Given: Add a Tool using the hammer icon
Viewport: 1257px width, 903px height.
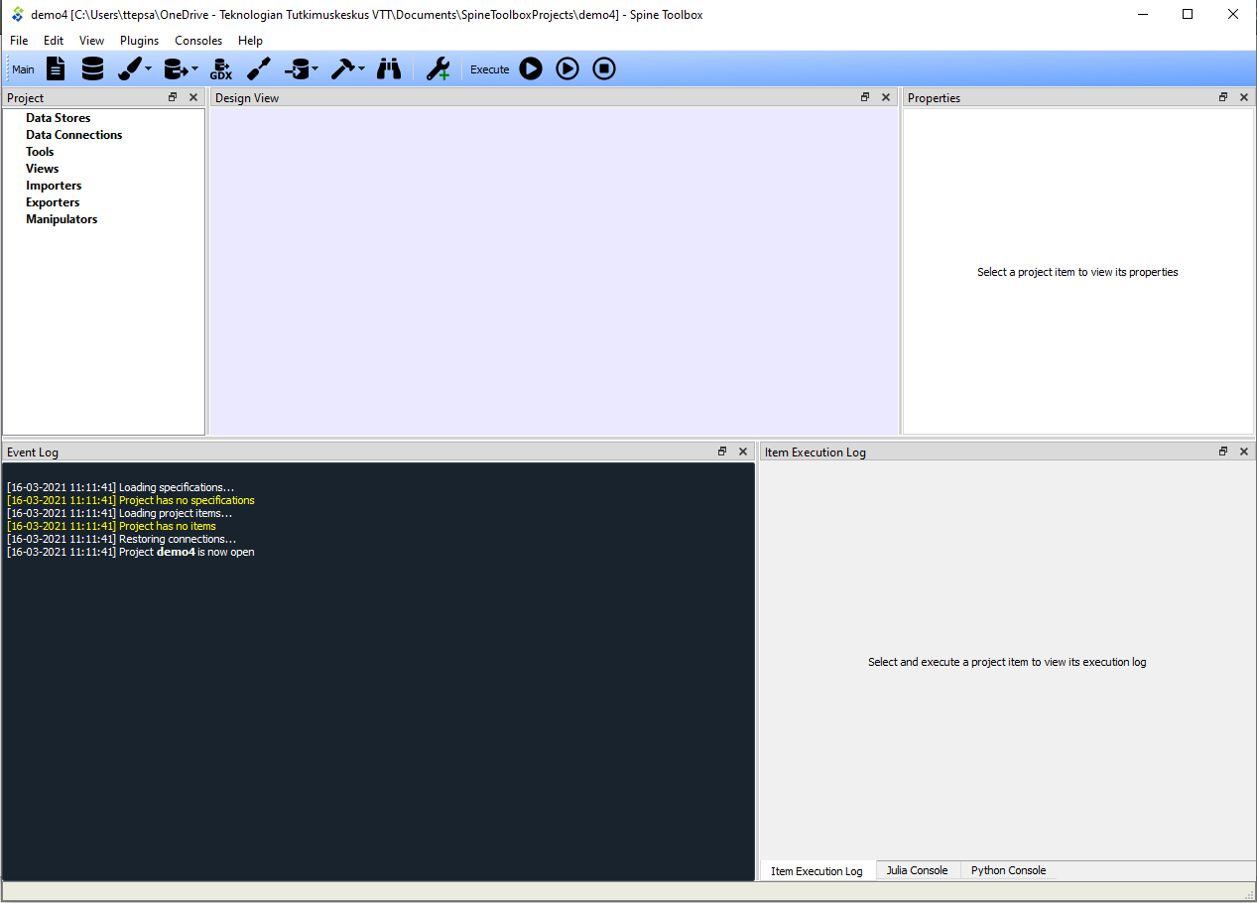Looking at the screenshot, I should click(344, 68).
